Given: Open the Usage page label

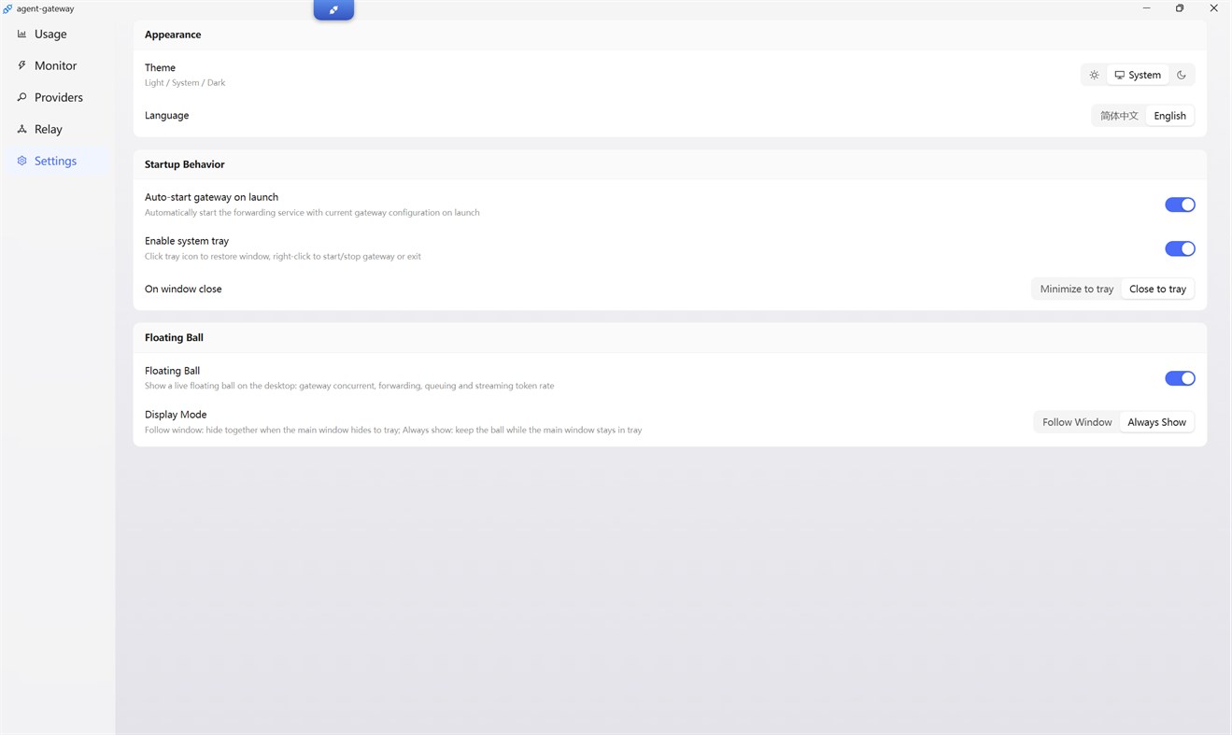Looking at the screenshot, I should 50,34.
